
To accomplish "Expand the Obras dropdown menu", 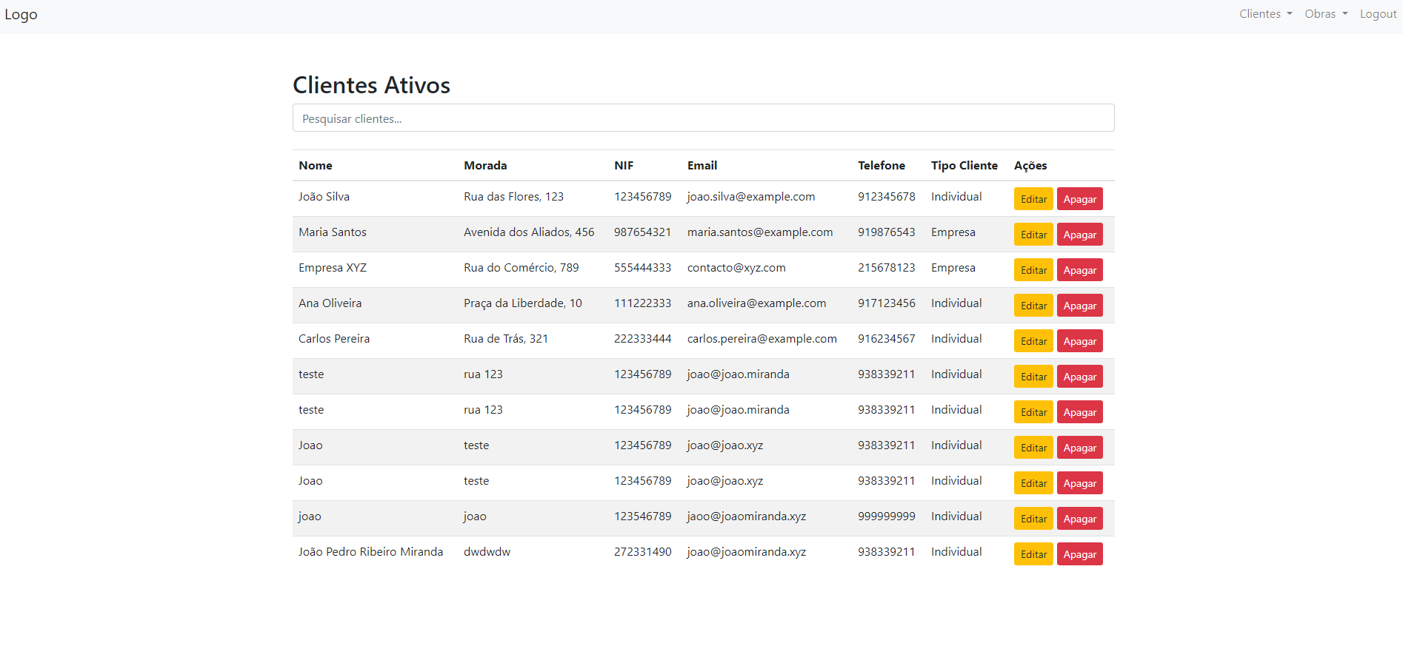I will [x=1326, y=14].
